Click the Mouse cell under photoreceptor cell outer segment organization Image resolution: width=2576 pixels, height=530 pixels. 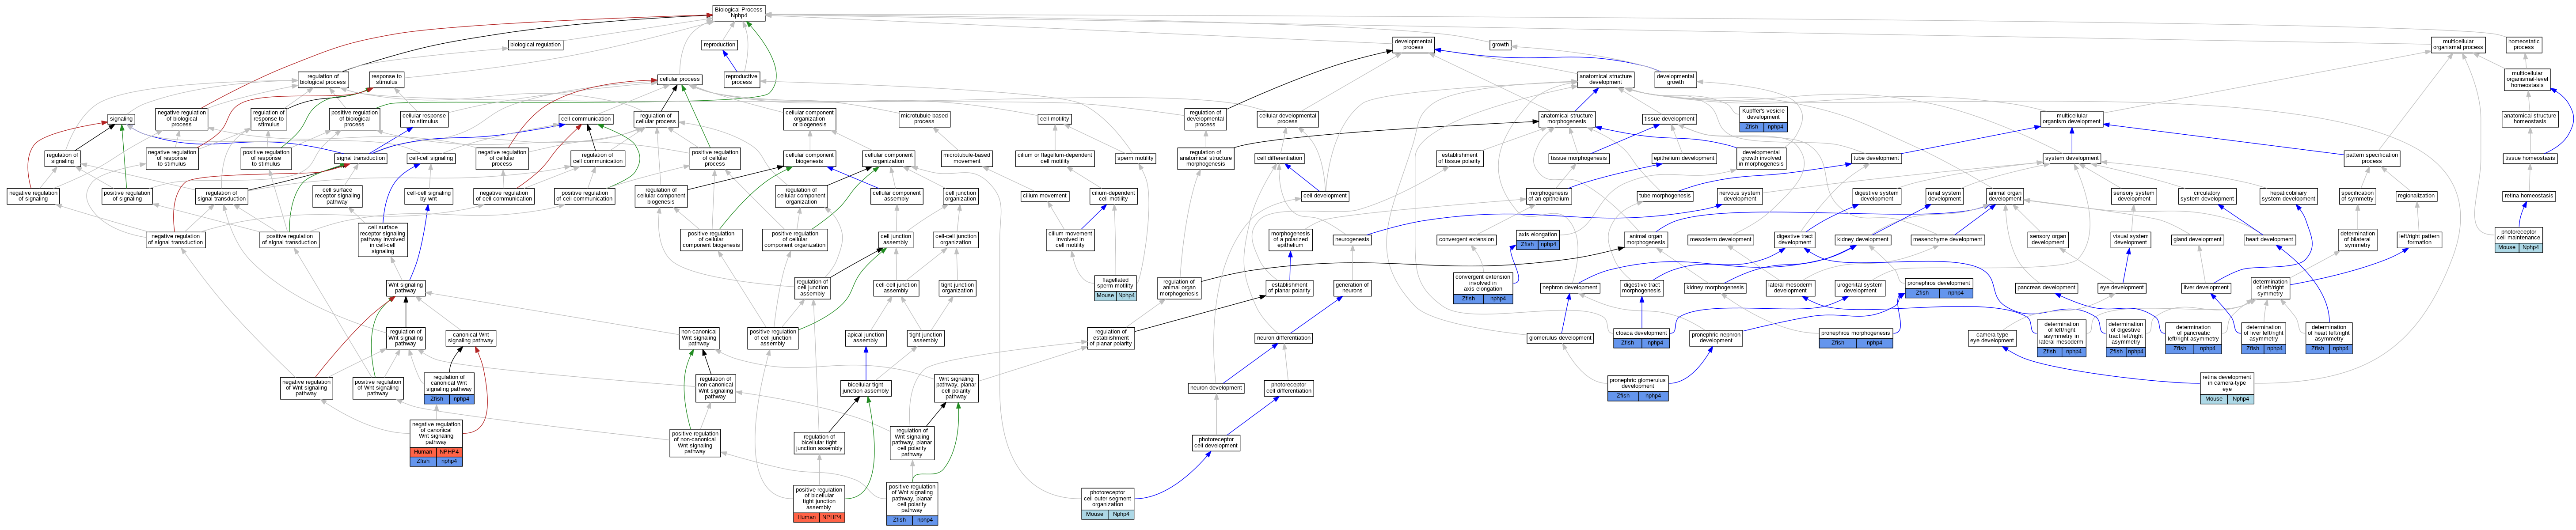tap(1094, 515)
